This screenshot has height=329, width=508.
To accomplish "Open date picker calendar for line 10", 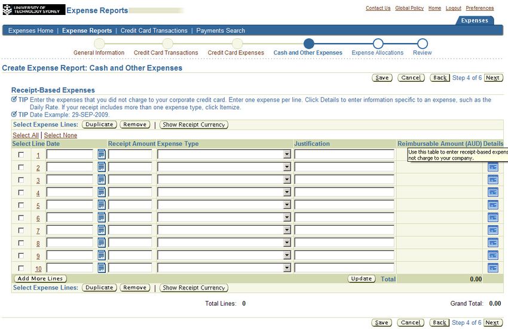I will pos(102,268).
